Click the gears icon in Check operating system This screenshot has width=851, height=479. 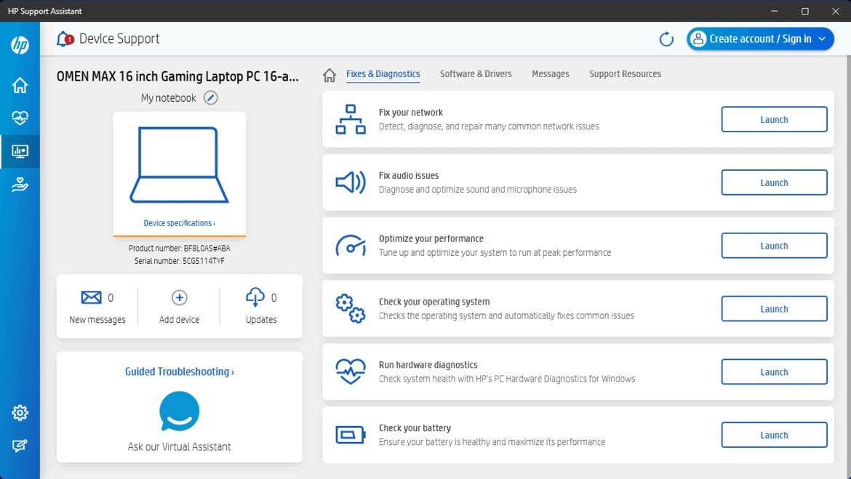tap(351, 308)
